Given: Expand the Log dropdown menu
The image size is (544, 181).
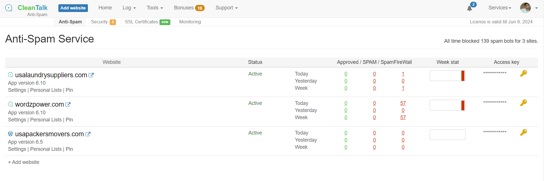Looking at the screenshot, I should pyautogui.click(x=129, y=8).
